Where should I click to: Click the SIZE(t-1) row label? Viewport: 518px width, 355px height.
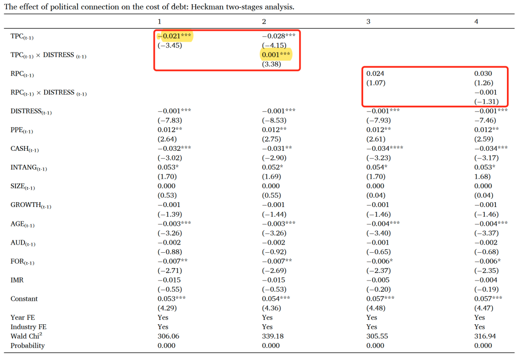coord(23,186)
